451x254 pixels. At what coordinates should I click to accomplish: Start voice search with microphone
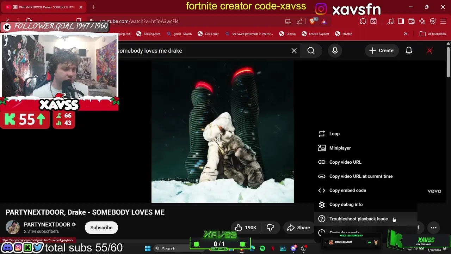(x=335, y=51)
